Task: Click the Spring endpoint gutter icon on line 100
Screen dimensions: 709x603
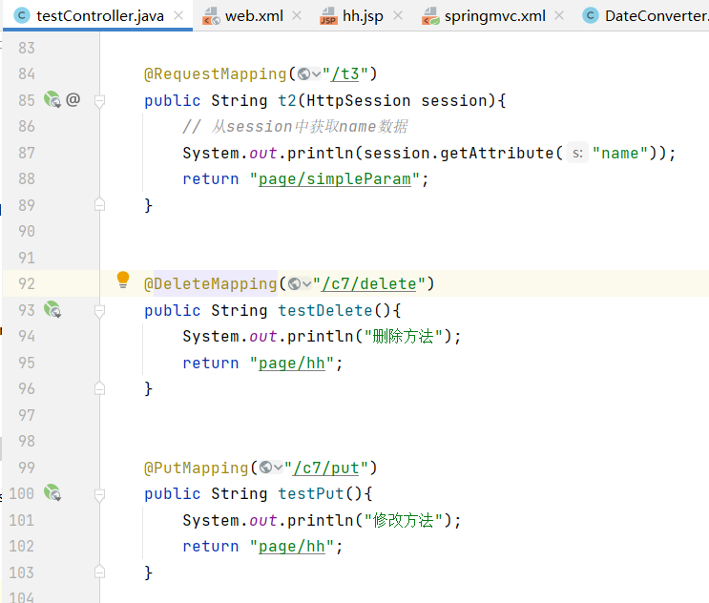Action: point(52,492)
